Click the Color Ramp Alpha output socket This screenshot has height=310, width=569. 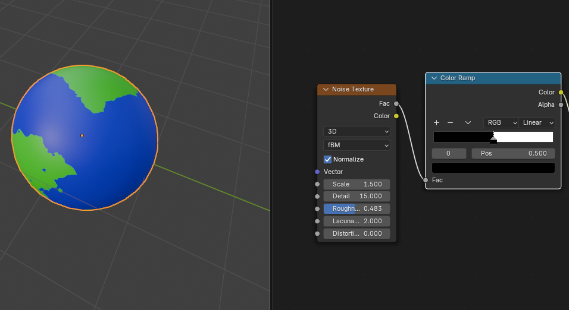(x=561, y=105)
